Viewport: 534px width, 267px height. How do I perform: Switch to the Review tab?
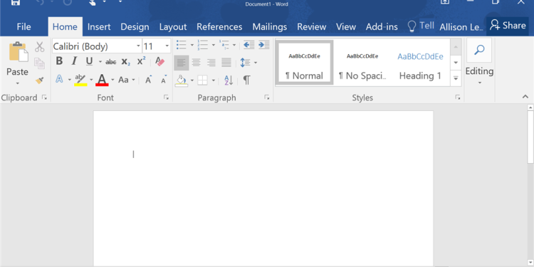coord(312,27)
